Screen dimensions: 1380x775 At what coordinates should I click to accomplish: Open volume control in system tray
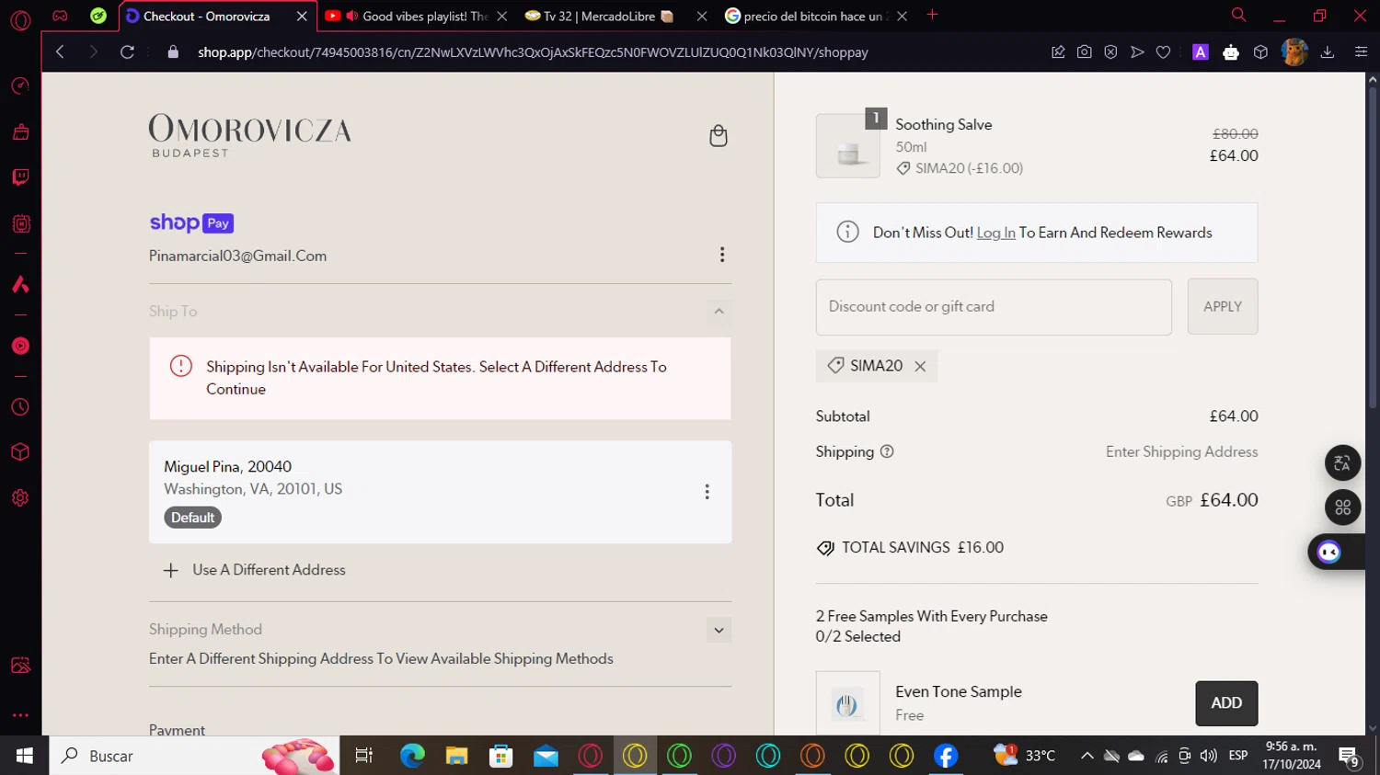[x=1208, y=756]
